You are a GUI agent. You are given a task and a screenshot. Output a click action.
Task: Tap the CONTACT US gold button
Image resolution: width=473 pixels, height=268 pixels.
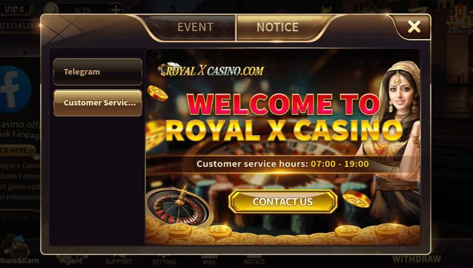click(283, 202)
